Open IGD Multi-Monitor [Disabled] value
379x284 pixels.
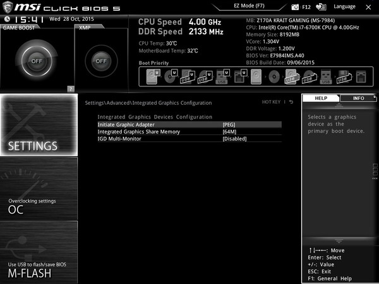pos(234,139)
